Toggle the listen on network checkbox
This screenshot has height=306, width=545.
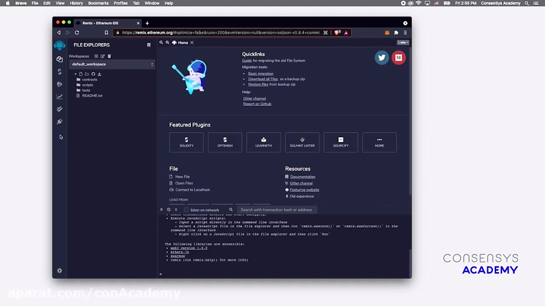[187, 210]
